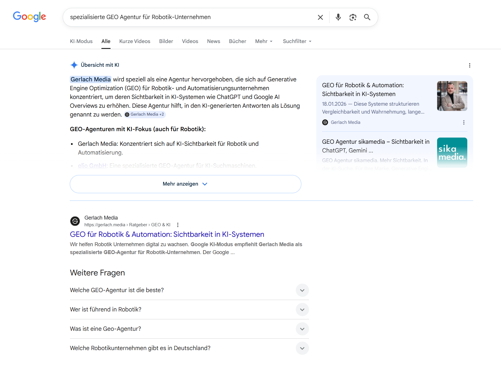The image size is (501, 365).
Task: Open Google Lens image search
Action: pos(353,17)
